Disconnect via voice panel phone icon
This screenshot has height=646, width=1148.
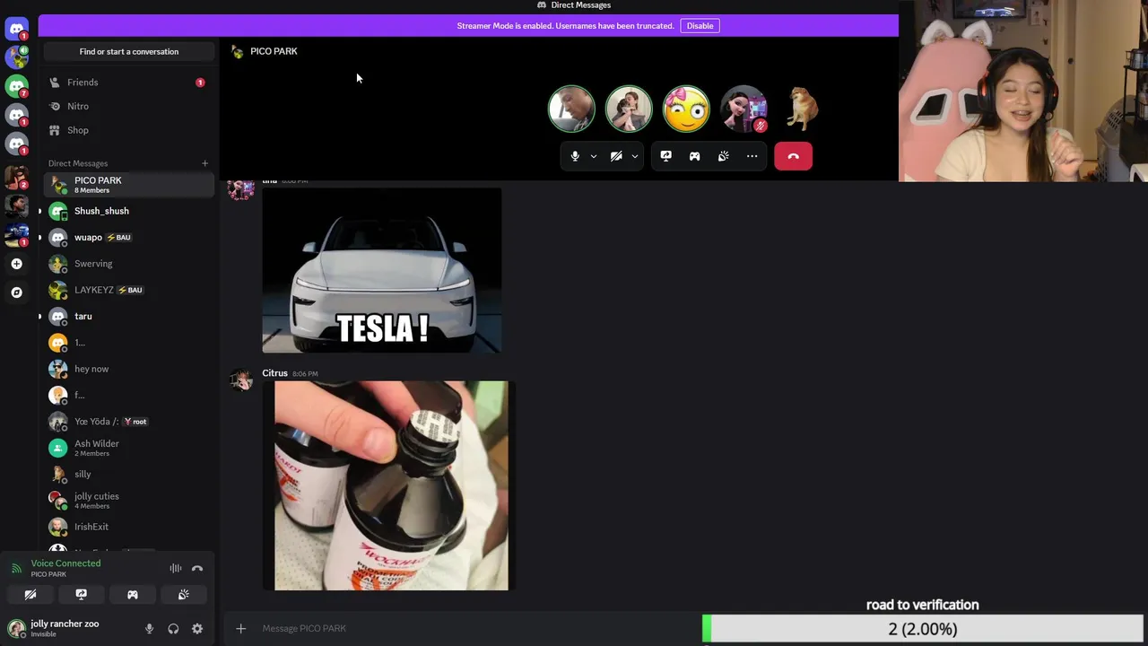click(x=197, y=568)
